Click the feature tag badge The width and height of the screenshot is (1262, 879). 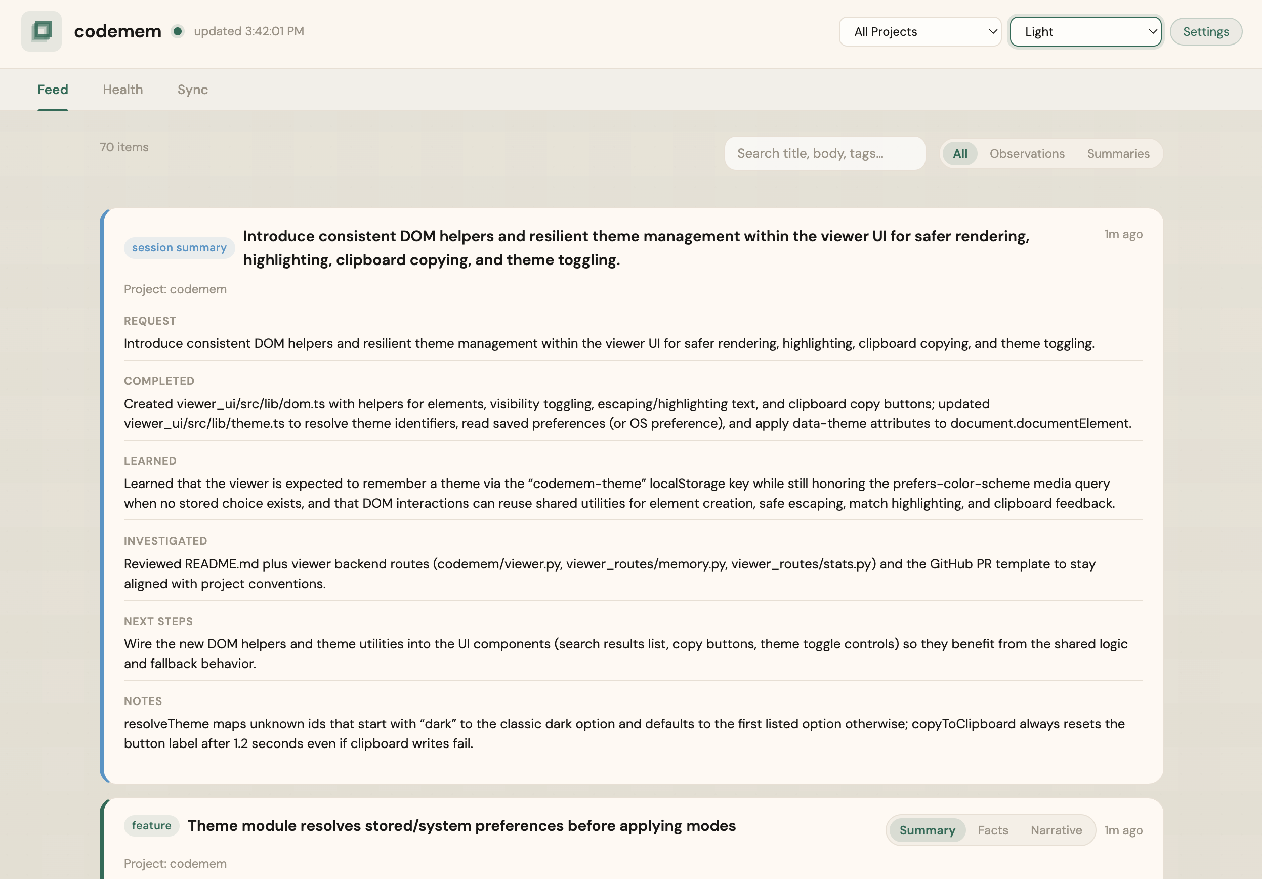[x=152, y=826]
